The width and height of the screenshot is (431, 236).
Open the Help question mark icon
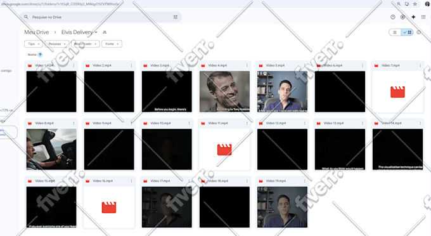click(x=393, y=17)
